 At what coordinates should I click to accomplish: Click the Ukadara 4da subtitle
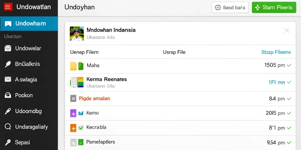pyautogui.click(x=101, y=37)
